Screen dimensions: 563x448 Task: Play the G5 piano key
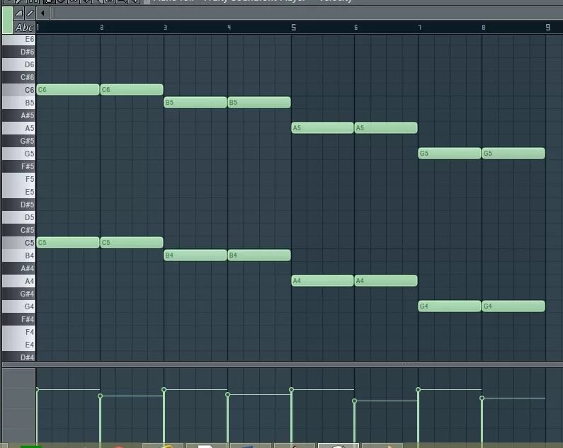[x=18, y=154]
